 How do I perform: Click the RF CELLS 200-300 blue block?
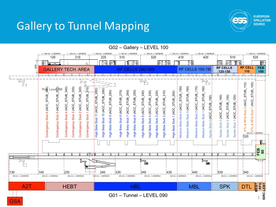tap(136, 69)
